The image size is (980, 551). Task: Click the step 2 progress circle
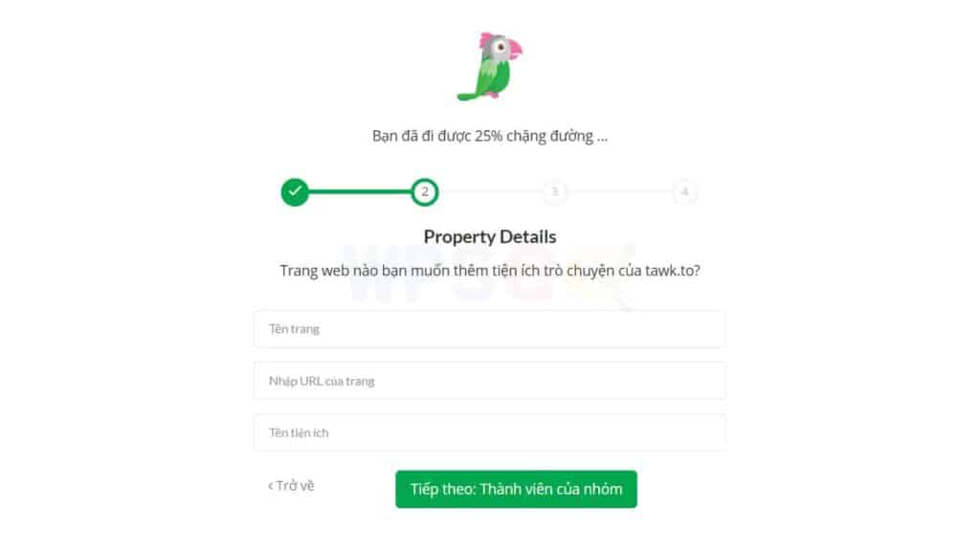click(x=425, y=191)
